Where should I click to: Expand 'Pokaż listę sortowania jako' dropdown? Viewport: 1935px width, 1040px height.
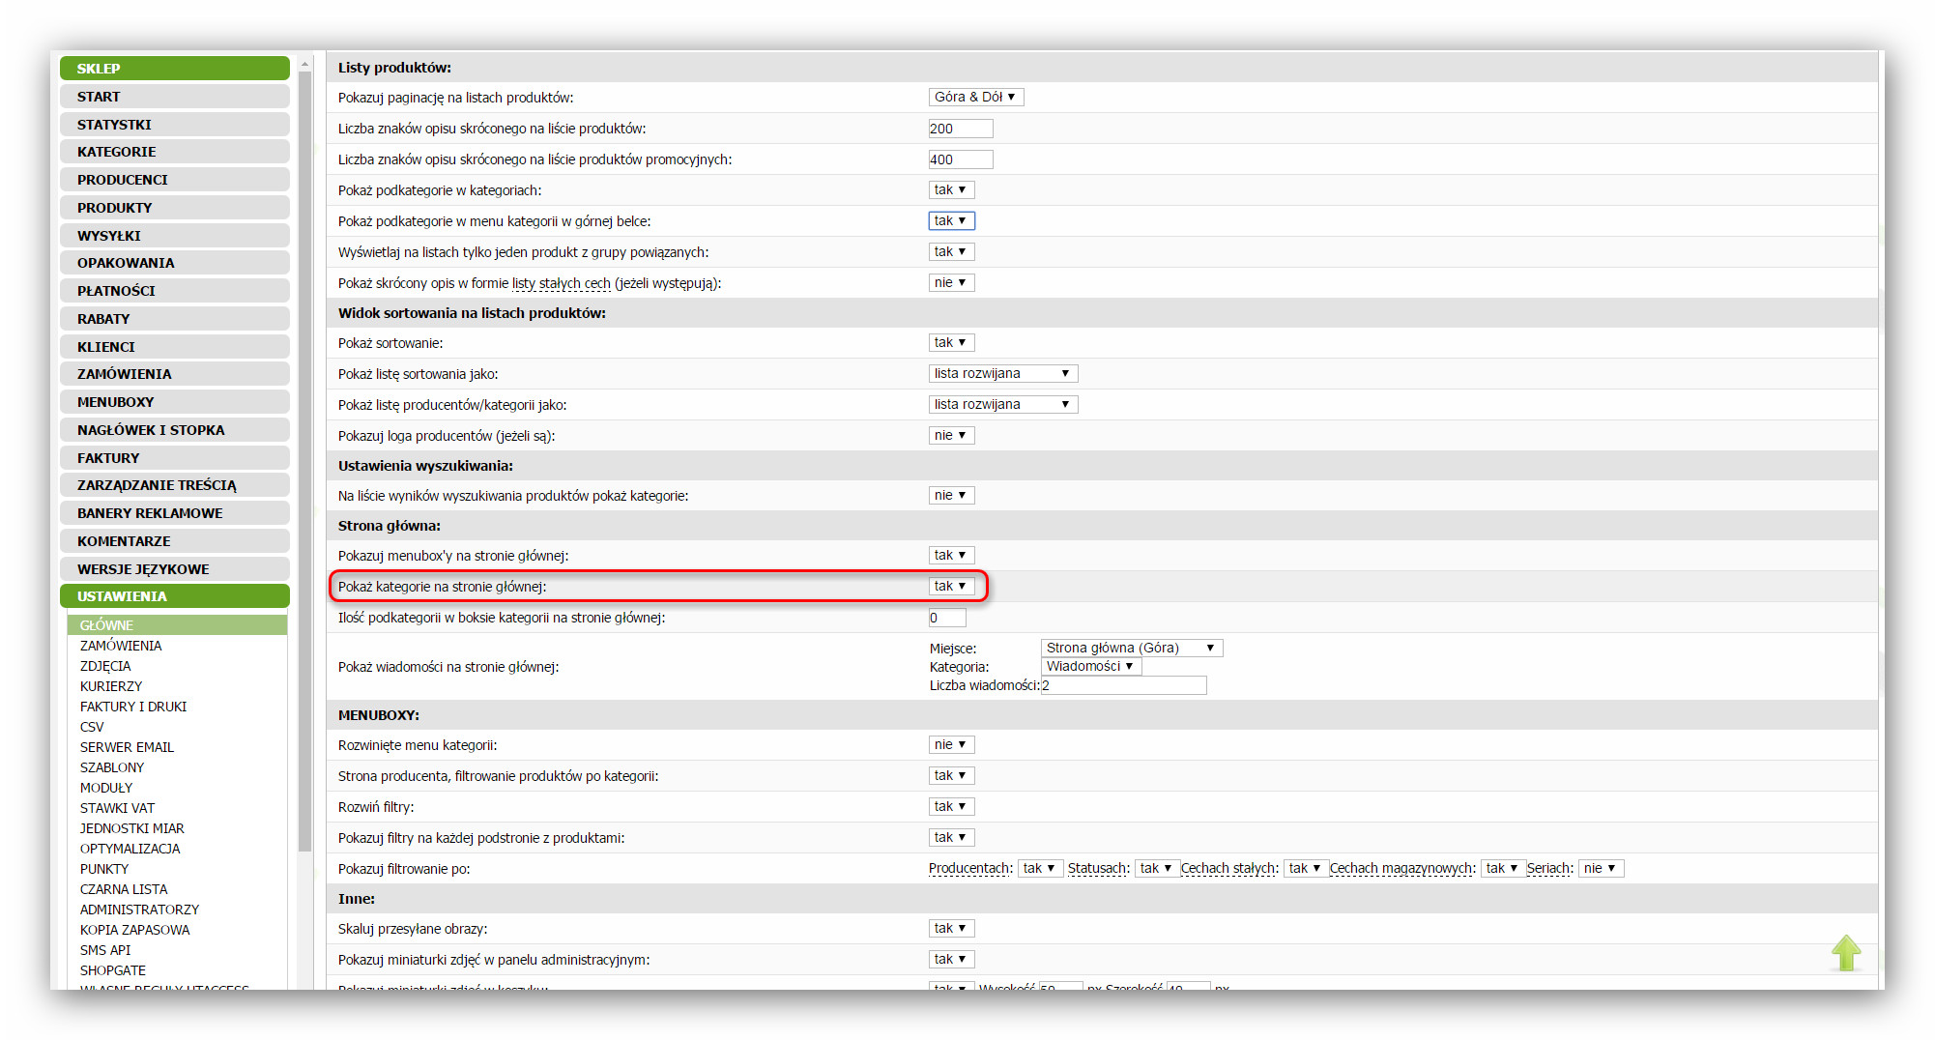point(1002,373)
